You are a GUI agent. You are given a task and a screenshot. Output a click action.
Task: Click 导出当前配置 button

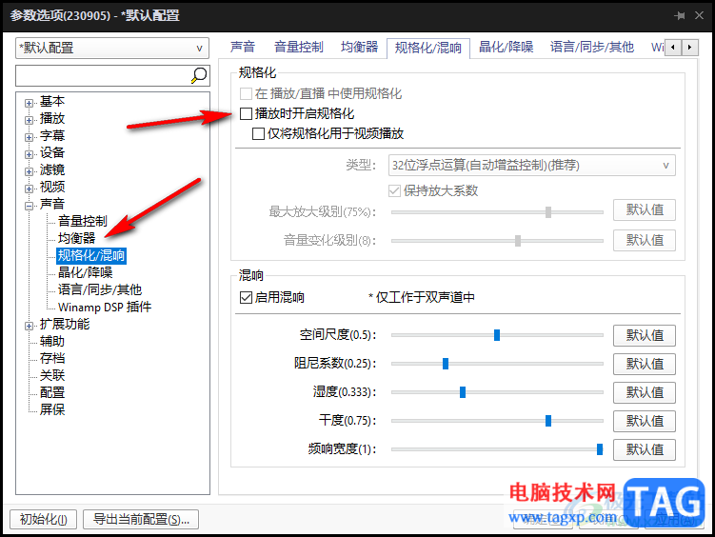pos(141,519)
